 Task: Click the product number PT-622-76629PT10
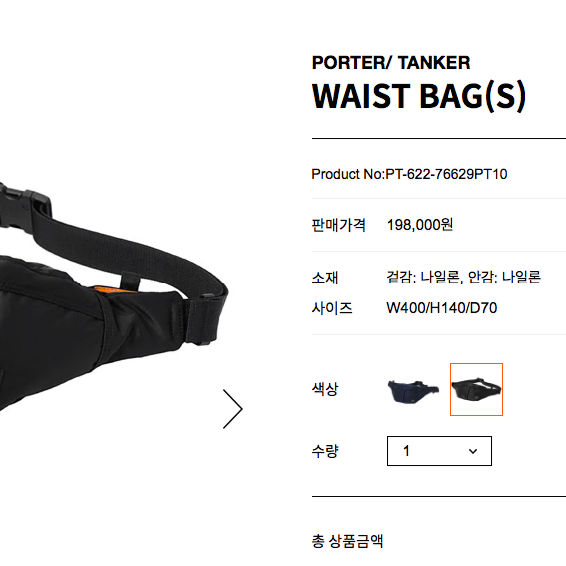coord(446,174)
